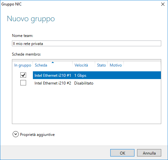Click the sort arrow above Scheda column

[53, 62]
